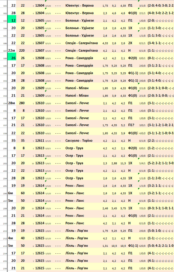Click the scores cell starting (5-0; 1-0;

coord(160,231)
